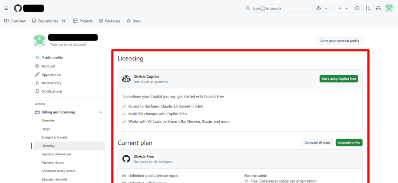Click the Billing credit card icon

(x=37, y=112)
